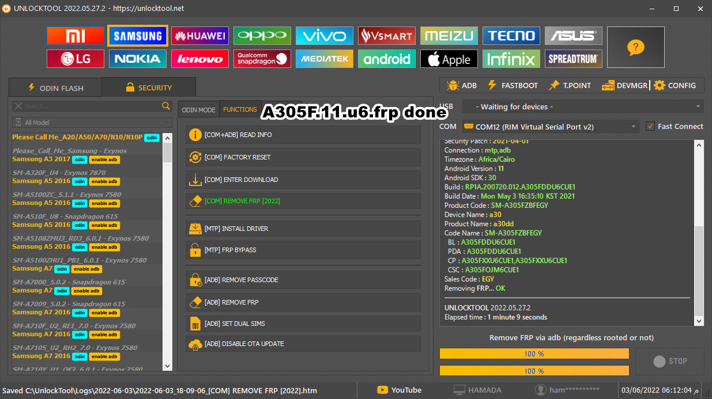Click the model search field
This screenshot has width=712, height=399.
pos(86,106)
